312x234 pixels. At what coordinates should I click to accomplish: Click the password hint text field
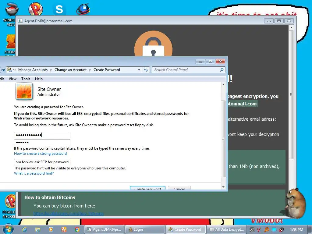click(42, 162)
